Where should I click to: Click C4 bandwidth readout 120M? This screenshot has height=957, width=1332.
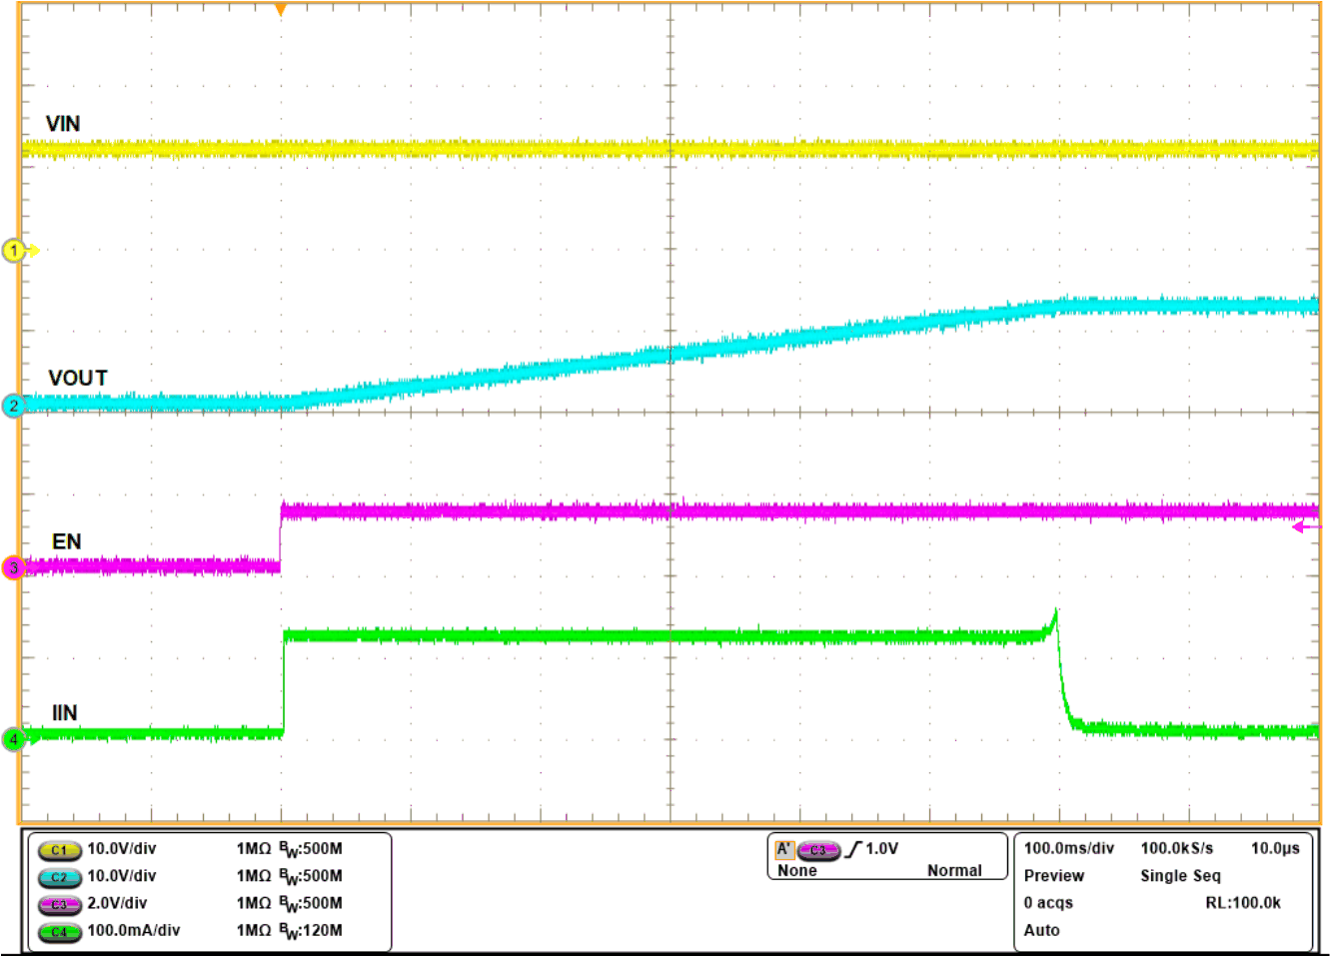(311, 931)
